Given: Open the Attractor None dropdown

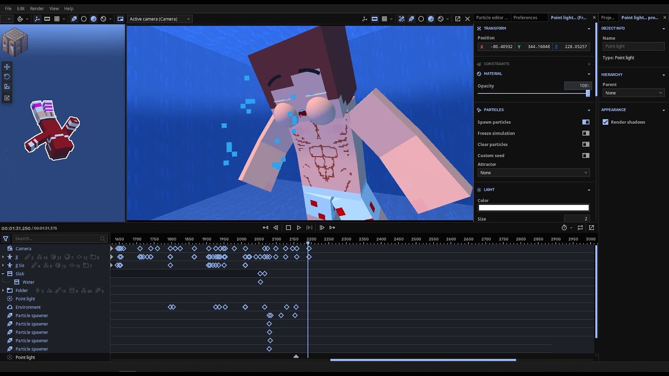Looking at the screenshot, I should click(x=534, y=173).
